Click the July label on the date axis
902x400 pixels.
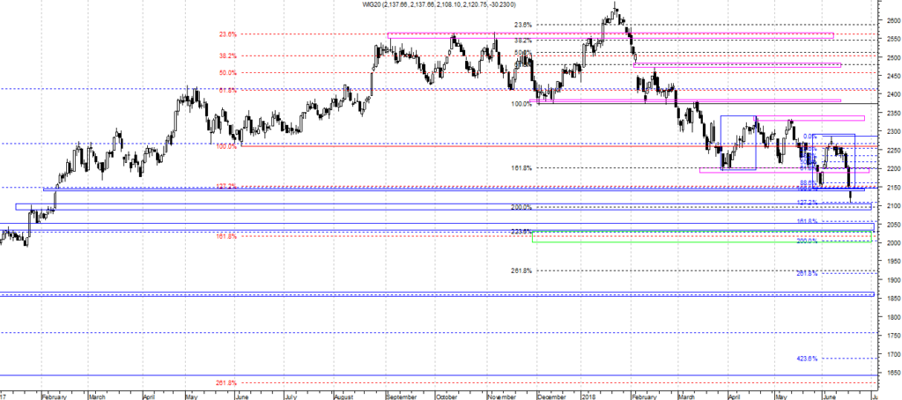point(291,396)
